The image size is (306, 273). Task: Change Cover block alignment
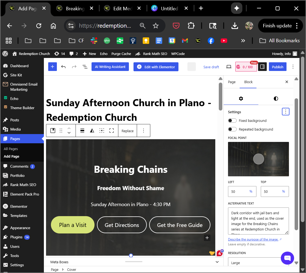pos(82,131)
